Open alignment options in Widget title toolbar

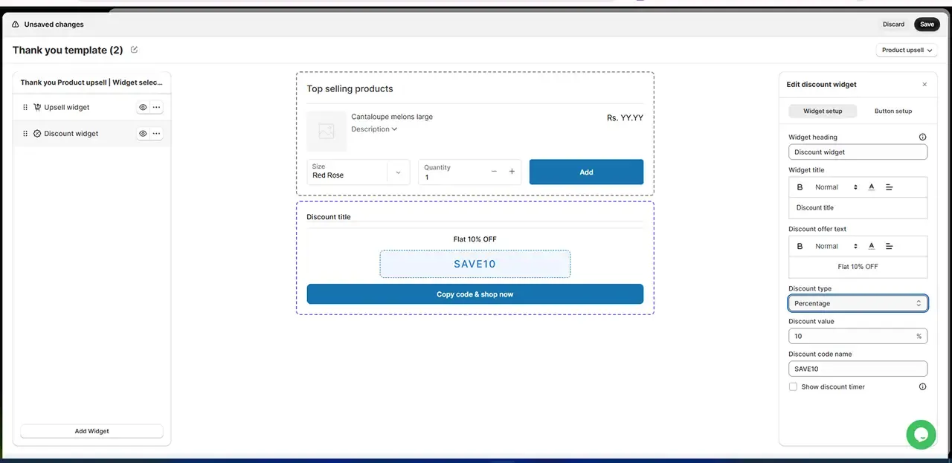pyautogui.click(x=889, y=187)
